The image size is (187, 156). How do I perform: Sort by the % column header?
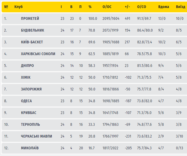click(x=90, y=7)
